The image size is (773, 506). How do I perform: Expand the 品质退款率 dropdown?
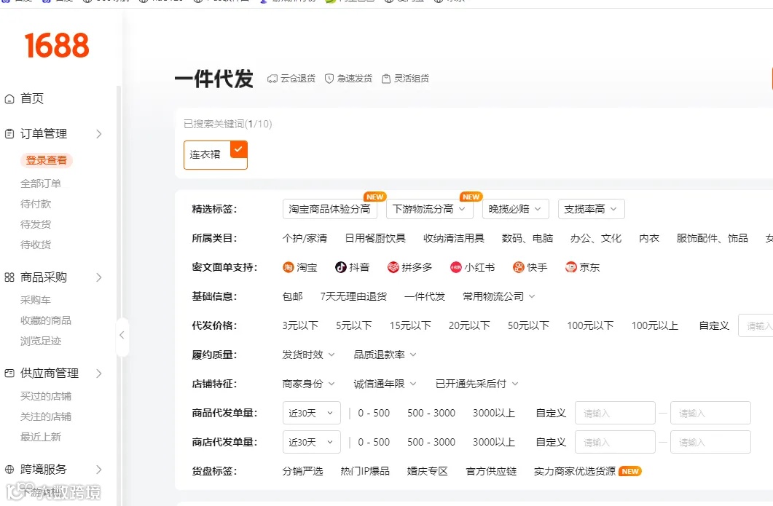(x=385, y=355)
